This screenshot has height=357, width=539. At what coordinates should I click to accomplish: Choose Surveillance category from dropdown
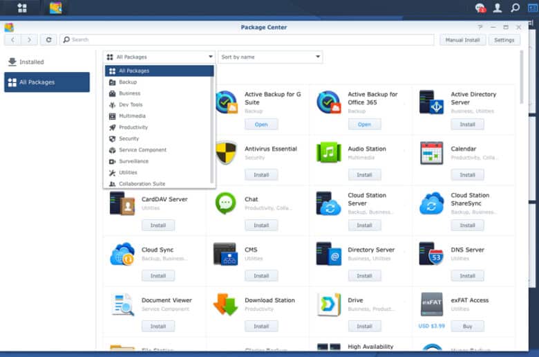159,161
